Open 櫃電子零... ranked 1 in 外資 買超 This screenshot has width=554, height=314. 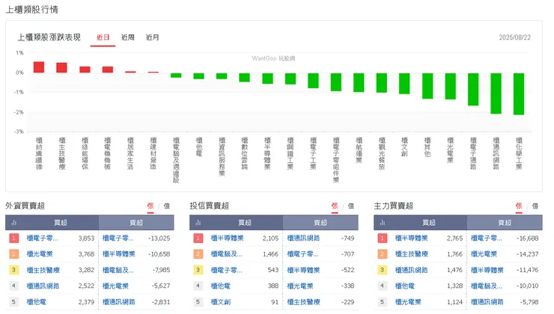42,238
